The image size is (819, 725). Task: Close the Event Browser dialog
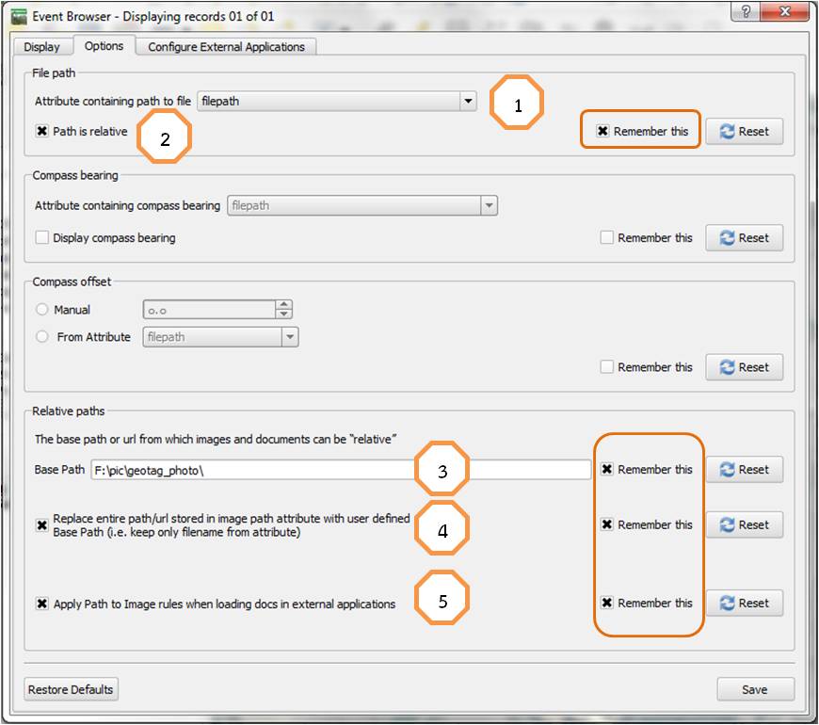coord(784,11)
